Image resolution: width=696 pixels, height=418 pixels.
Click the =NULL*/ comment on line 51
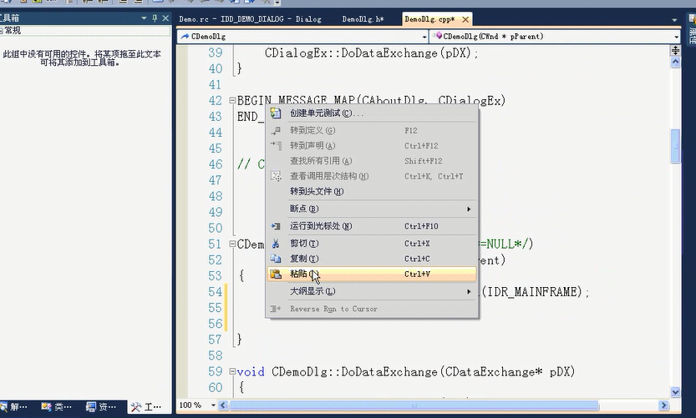[x=503, y=244]
